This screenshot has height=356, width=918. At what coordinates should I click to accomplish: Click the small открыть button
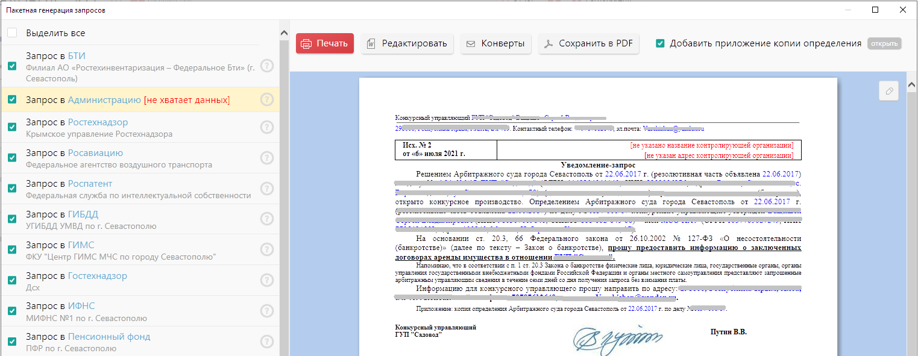tap(884, 43)
